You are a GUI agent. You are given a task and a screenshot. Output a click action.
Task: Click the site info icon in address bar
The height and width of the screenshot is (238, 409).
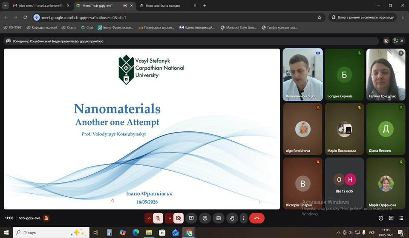pos(37,17)
